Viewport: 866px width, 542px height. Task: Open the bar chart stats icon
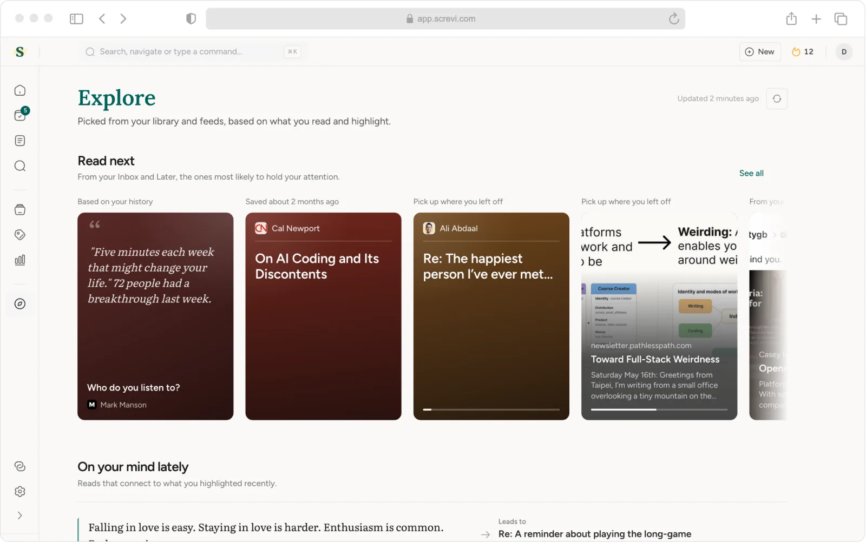point(20,260)
